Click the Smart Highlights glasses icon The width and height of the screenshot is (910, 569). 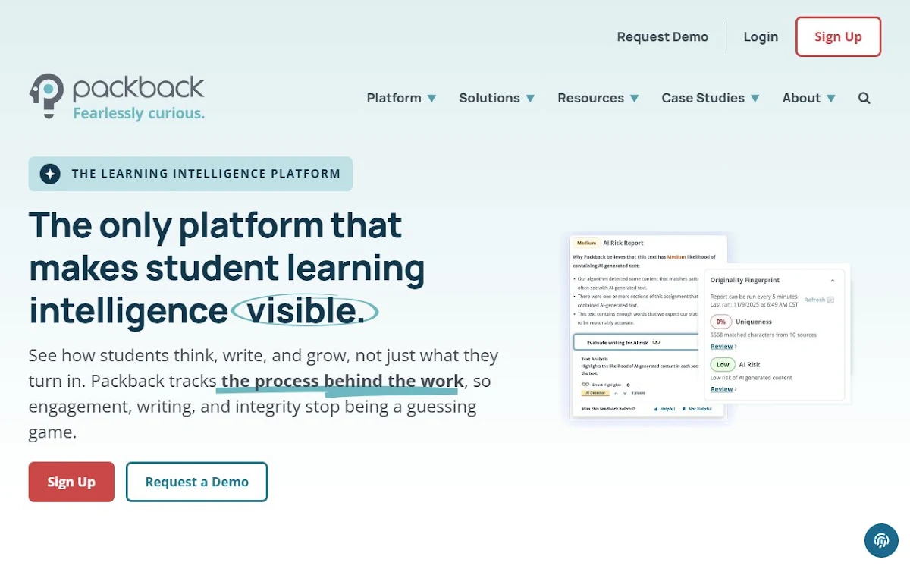tap(585, 385)
